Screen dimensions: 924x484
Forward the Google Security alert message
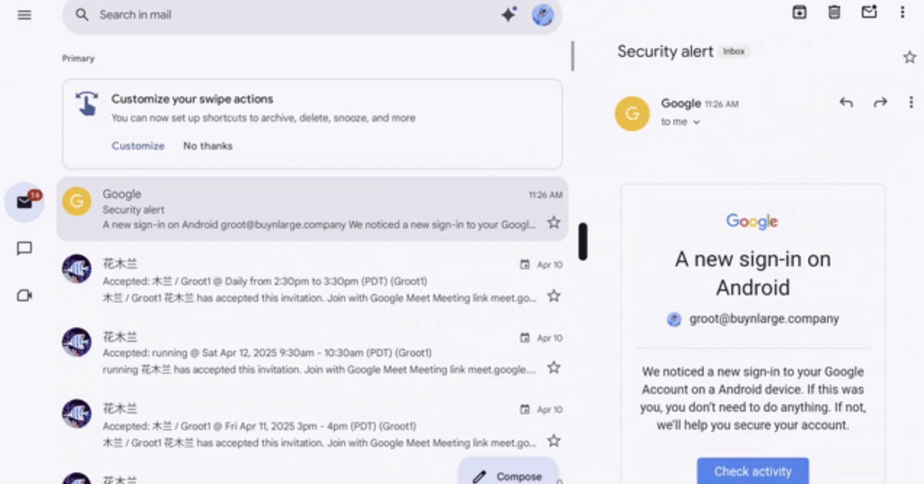(880, 102)
